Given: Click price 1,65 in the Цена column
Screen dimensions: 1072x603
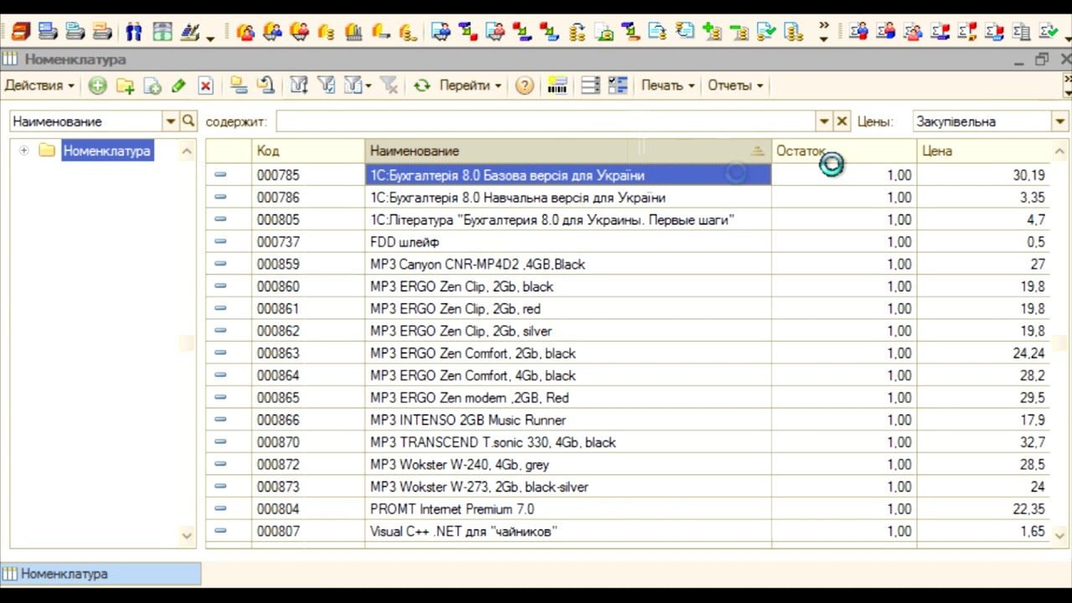Looking at the screenshot, I should tap(1033, 531).
